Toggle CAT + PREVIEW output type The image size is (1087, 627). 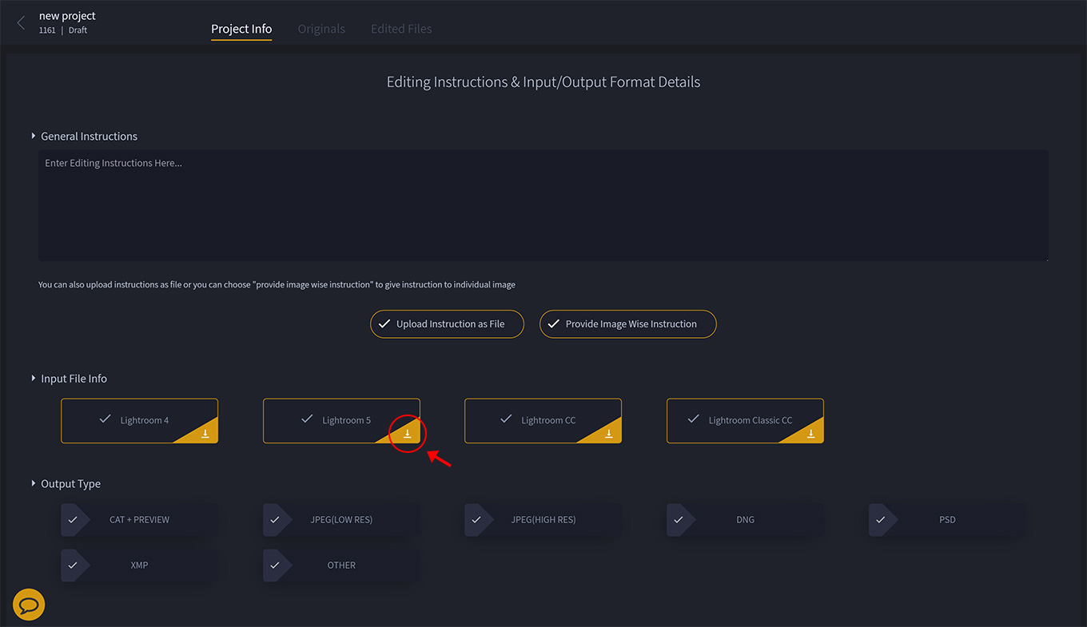pos(139,519)
